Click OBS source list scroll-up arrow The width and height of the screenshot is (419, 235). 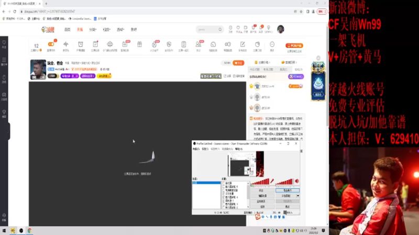248,183
